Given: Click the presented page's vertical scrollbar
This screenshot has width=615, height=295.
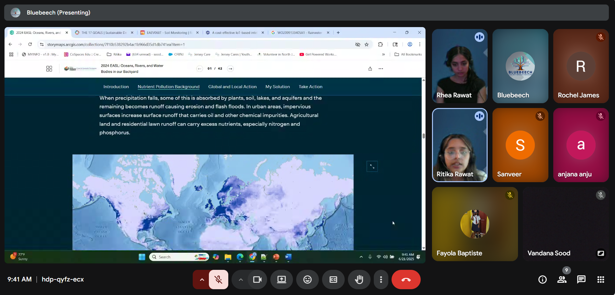Looking at the screenshot, I should 424,136.
